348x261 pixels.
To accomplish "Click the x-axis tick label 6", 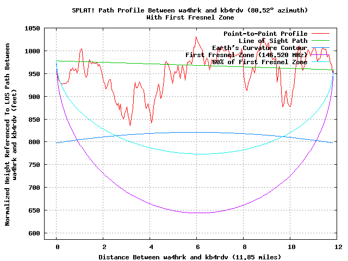I will (x=198, y=247).
